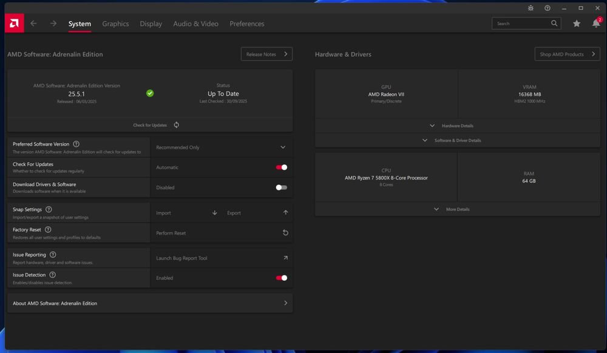The image size is (607, 353).
Task: Open the help question mark icon in title bar
Action: pyautogui.click(x=547, y=8)
